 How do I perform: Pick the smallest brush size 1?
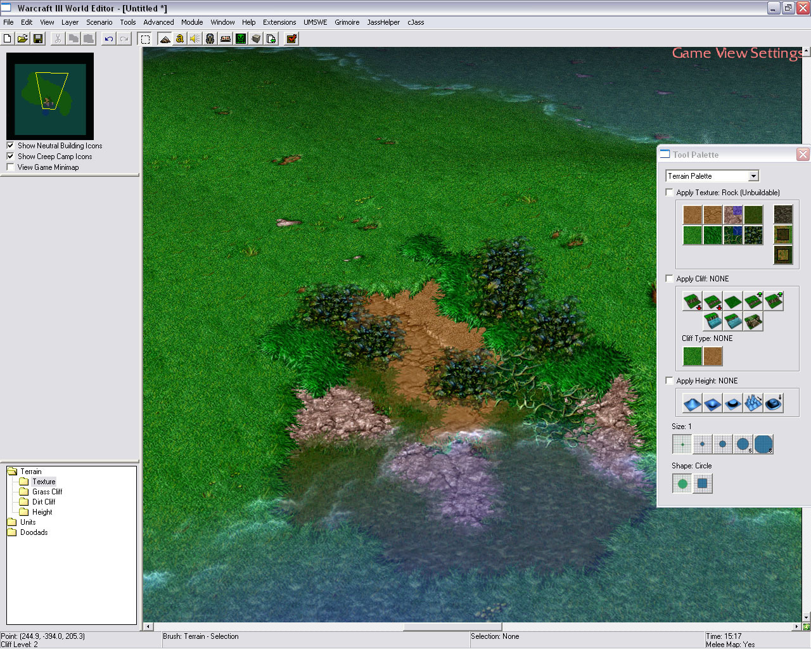(682, 444)
